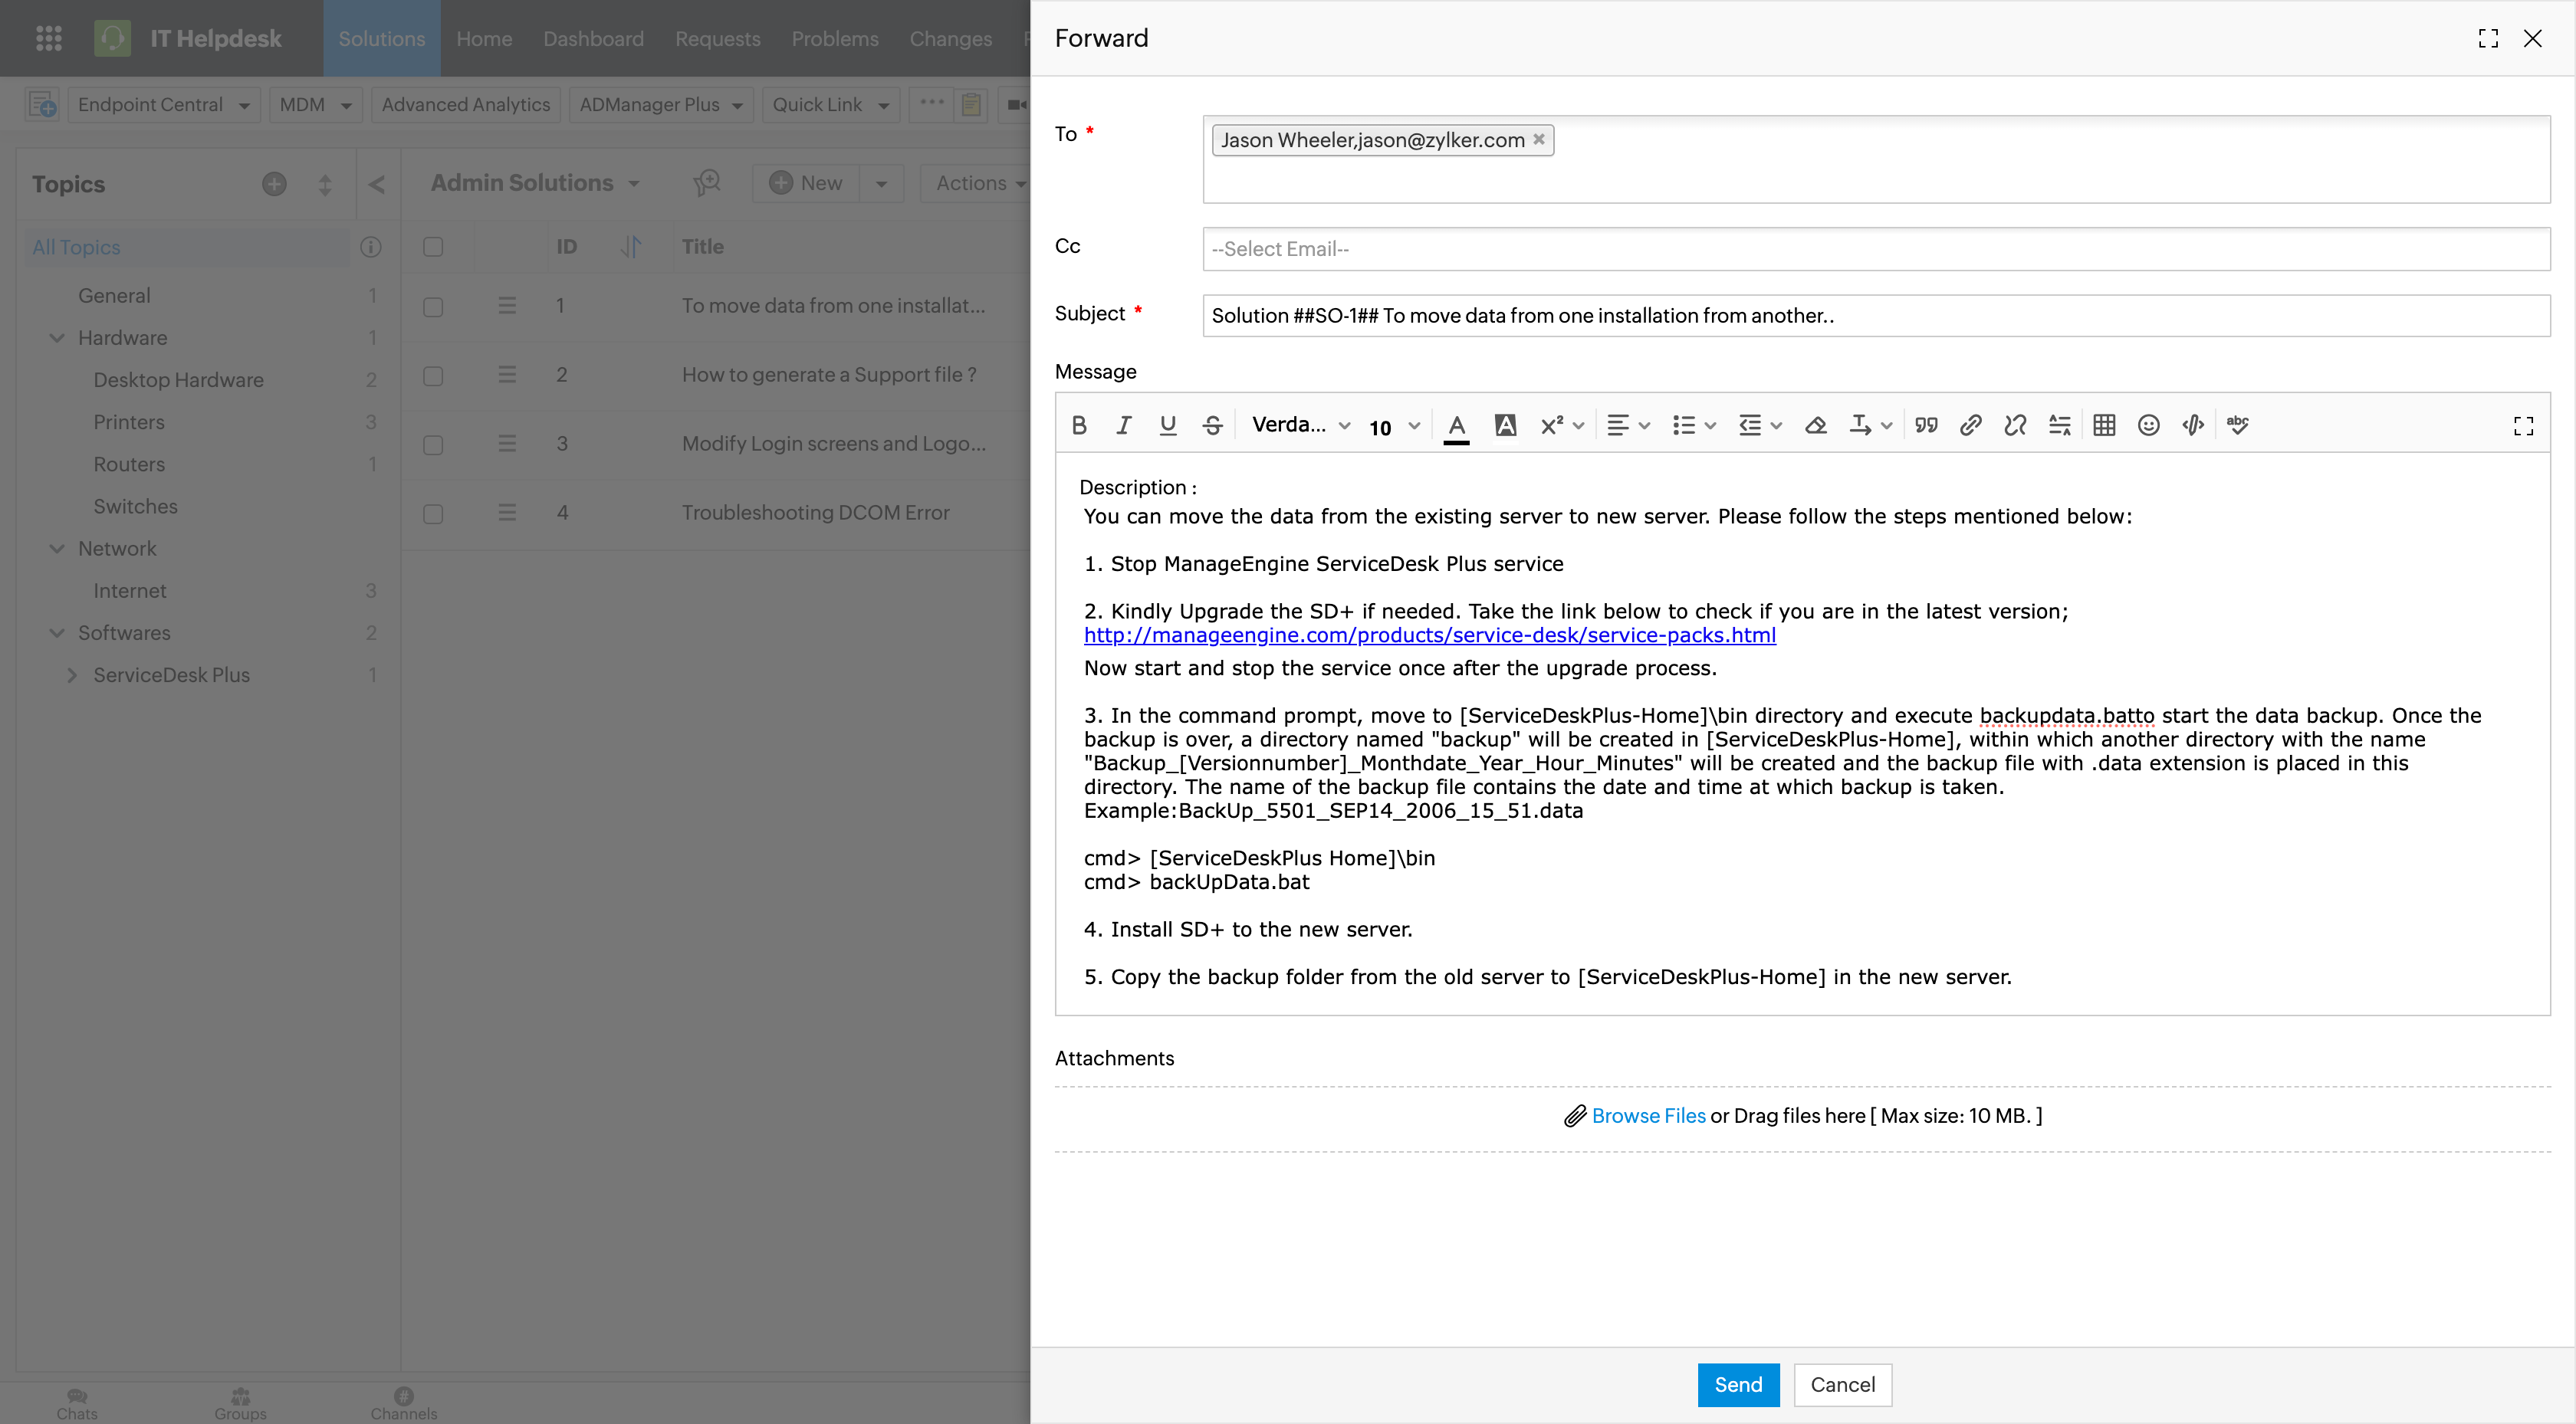This screenshot has width=2576, height=1424.
Task: Select checkbox for Troubleshooting DCOM Error row
Action: click(x=433, y=514)
